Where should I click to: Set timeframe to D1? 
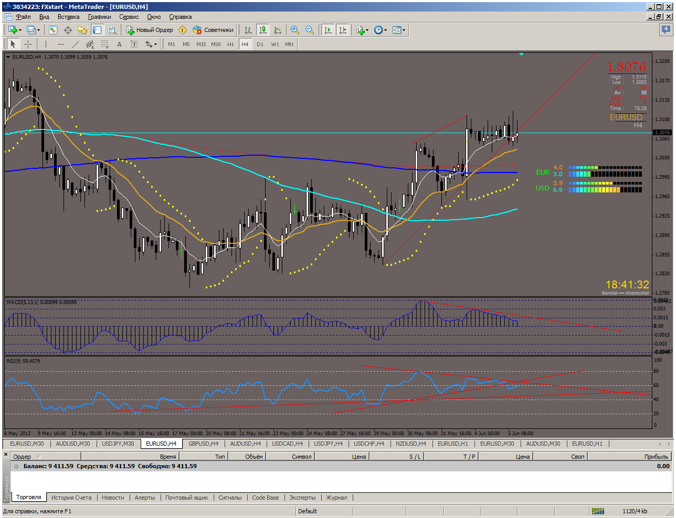coord(260,44)
